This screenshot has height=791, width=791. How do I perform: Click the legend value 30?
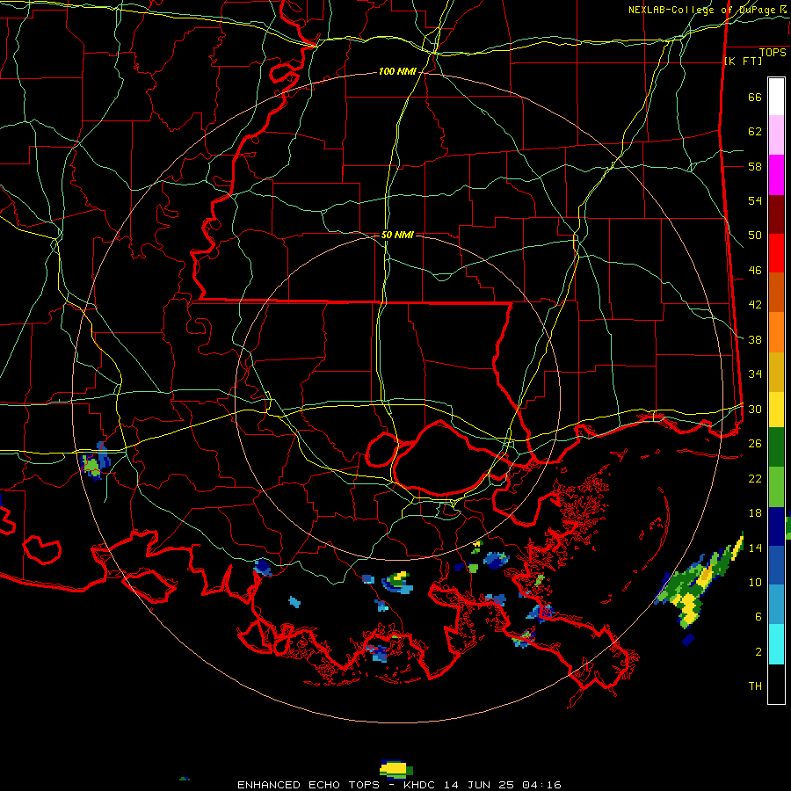pos(755,409)
